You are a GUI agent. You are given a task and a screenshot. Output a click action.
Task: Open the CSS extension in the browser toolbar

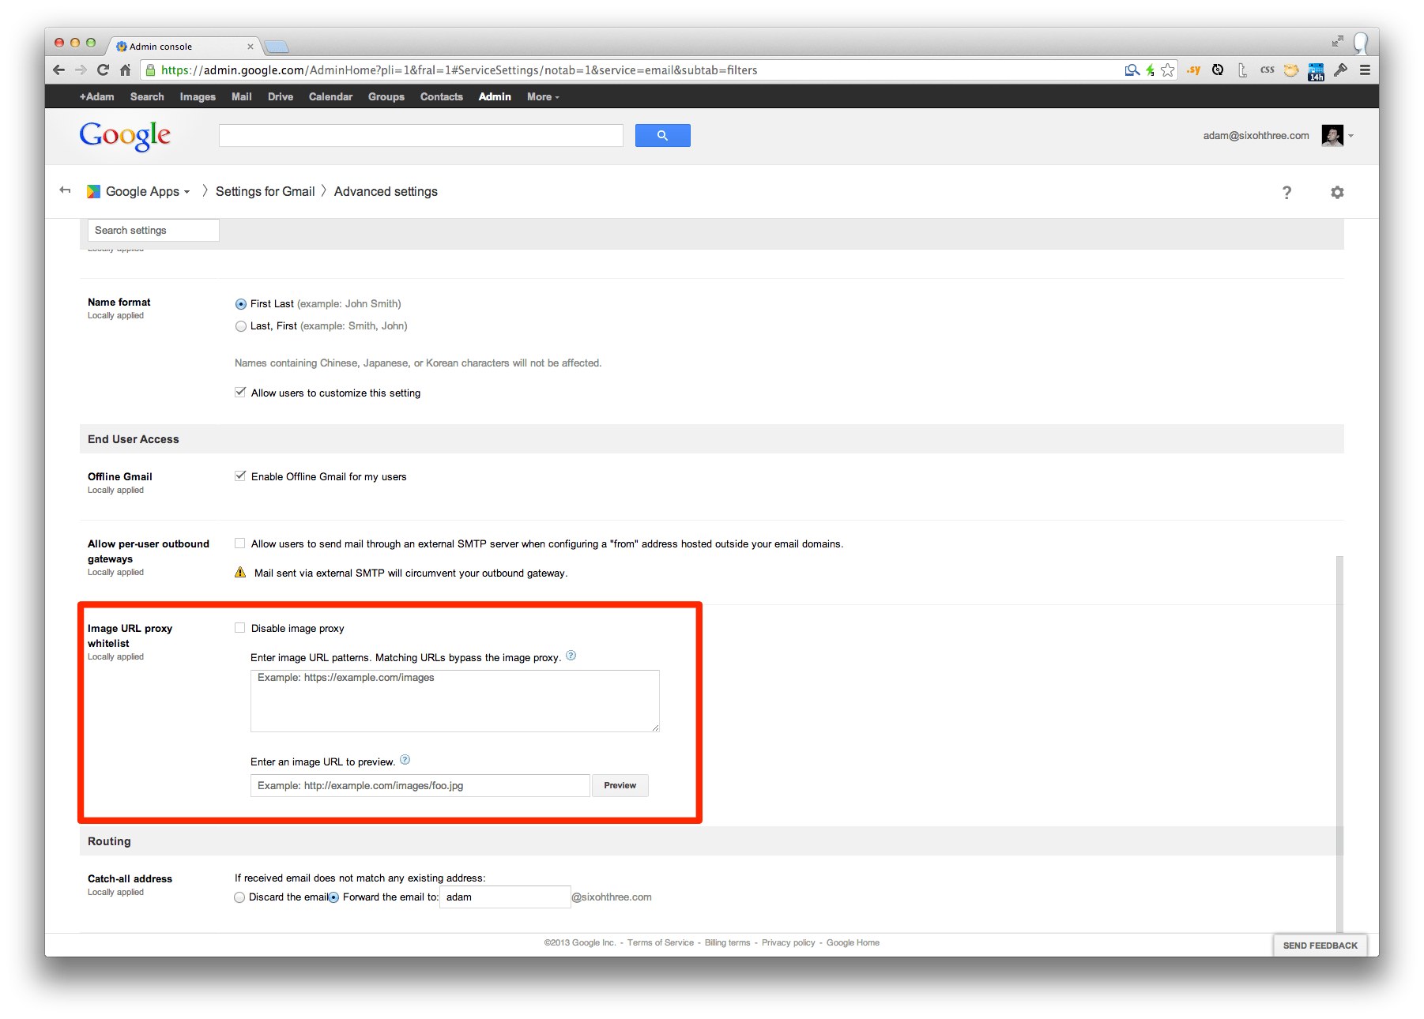coord(1267,70)
